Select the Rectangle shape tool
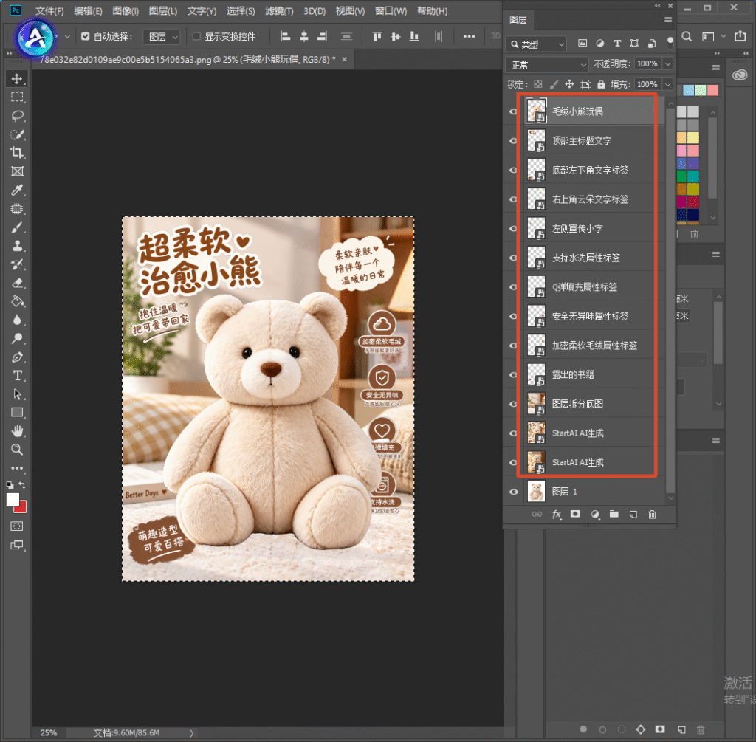The height and width of the screenshot is (742, 756). pyautogui.click(x=17, y=413)
